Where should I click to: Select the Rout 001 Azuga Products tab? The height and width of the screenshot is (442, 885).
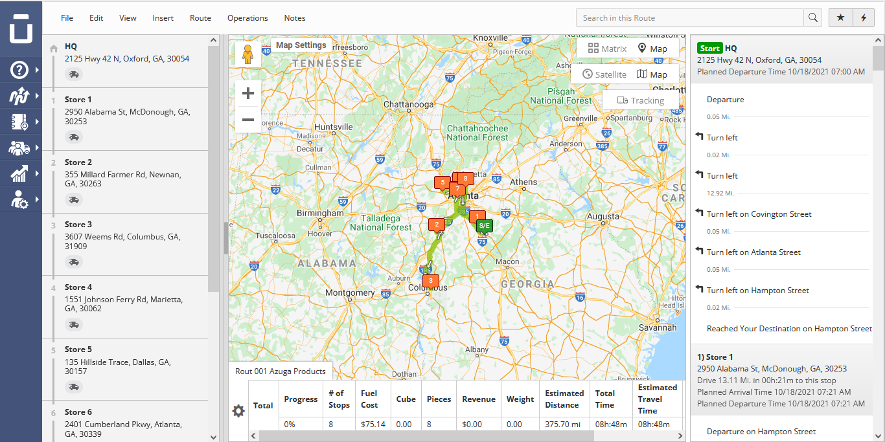click(x=281, y=371)
